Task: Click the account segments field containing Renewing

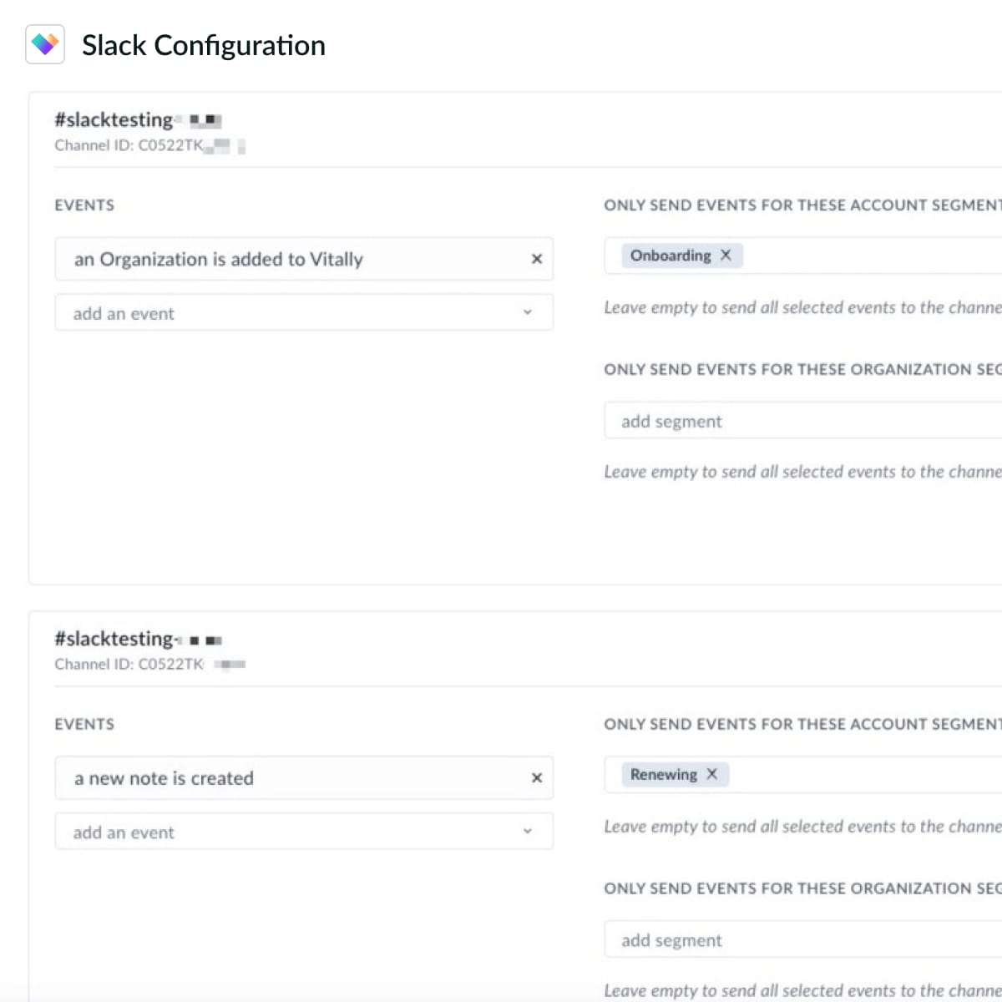Action: tap(803, 775)
